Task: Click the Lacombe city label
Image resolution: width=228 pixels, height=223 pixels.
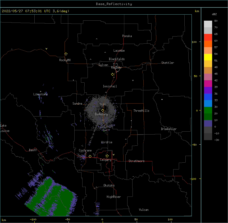Action: coord(119,51)
